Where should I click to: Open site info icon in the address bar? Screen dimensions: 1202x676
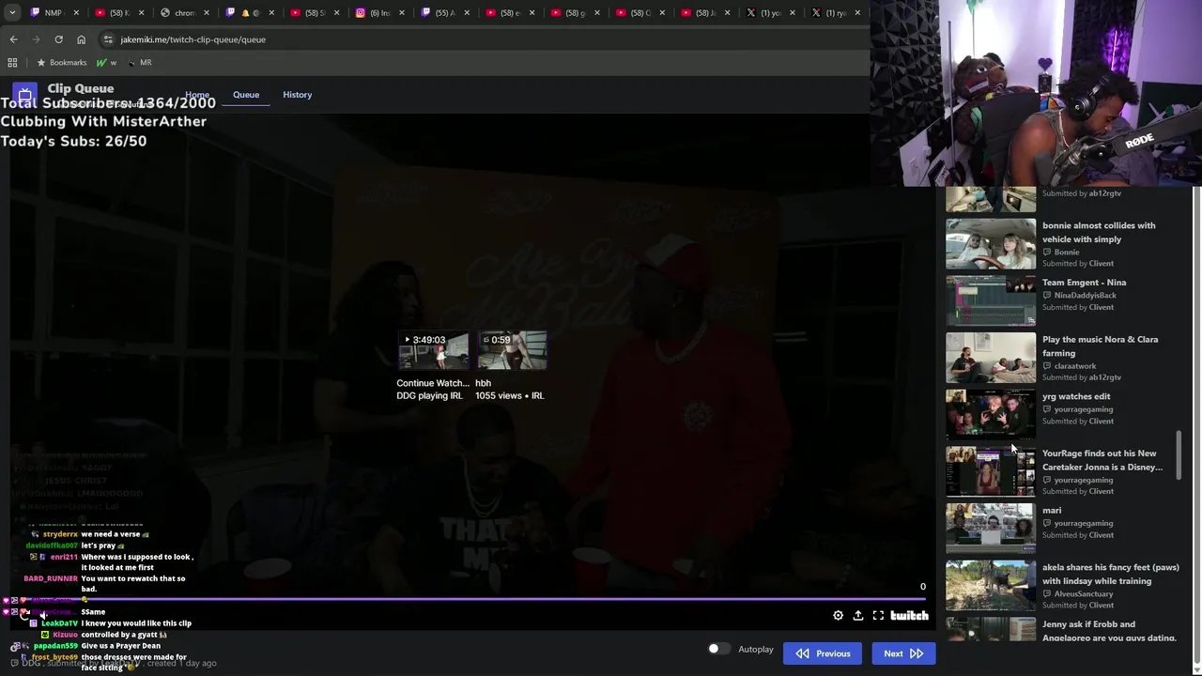click(x=108, y=39)
